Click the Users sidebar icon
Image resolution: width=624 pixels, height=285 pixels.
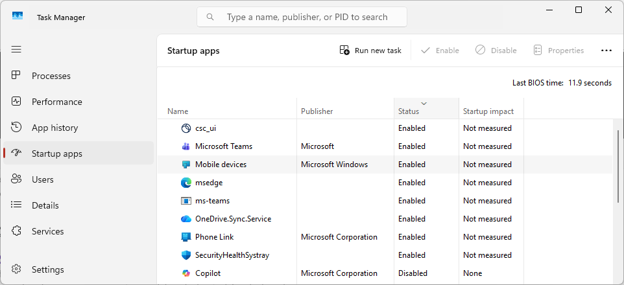[16, 179]
